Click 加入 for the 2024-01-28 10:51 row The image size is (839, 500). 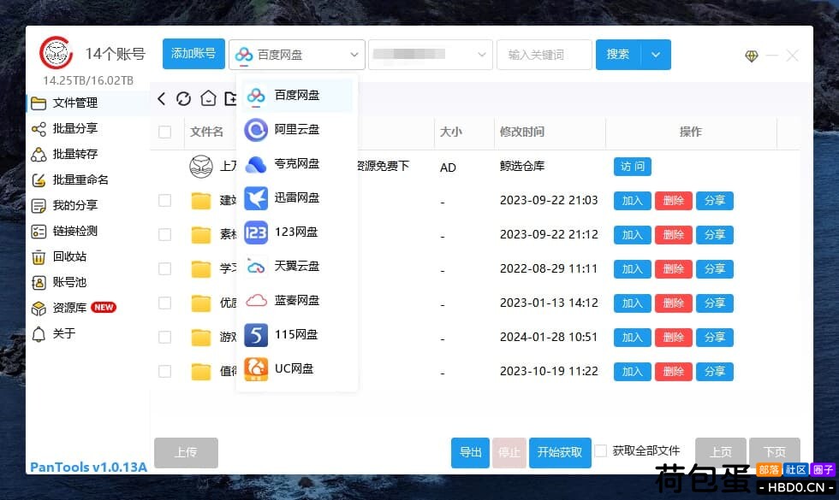(633, 338)
